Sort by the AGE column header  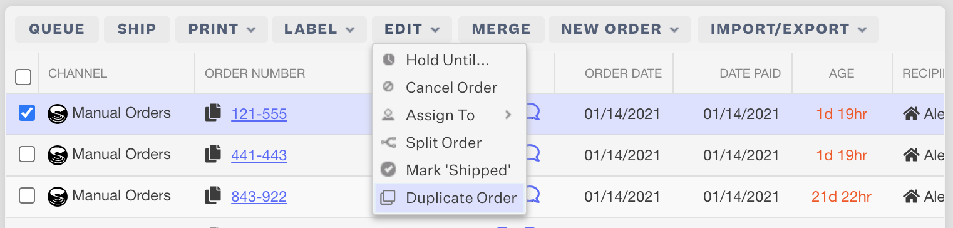842,73
